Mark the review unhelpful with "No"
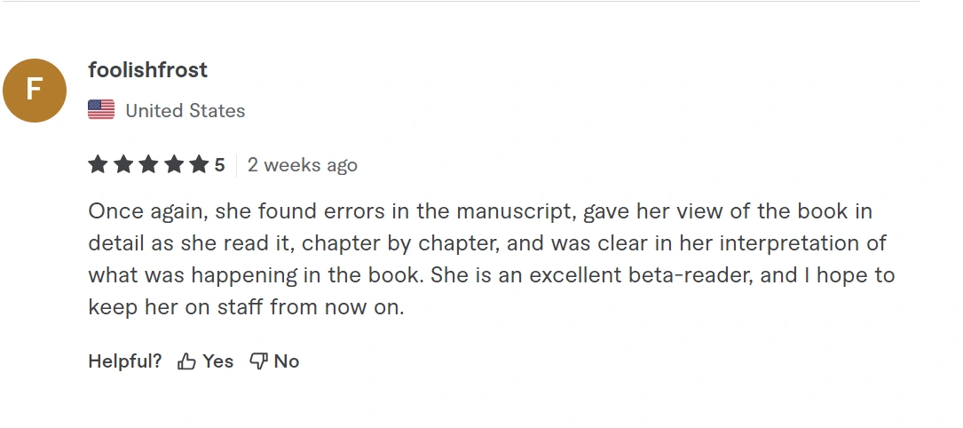 coord(286,361)
